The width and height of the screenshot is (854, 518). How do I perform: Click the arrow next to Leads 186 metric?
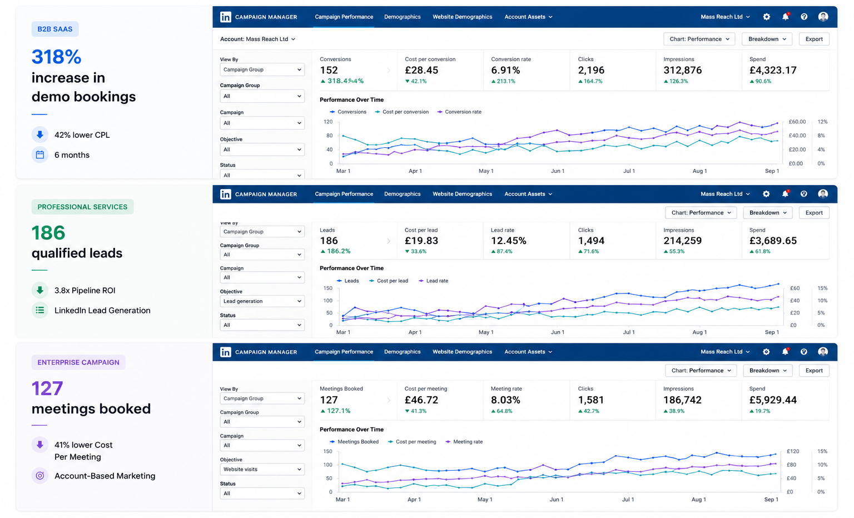(x=388, y=241)
